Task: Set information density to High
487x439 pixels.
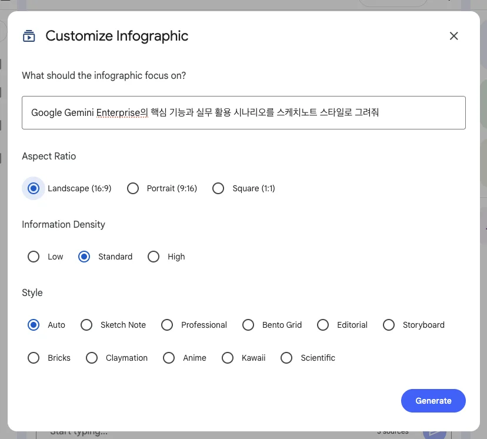Action: click(x=154, y=257)
